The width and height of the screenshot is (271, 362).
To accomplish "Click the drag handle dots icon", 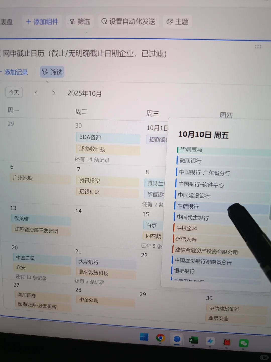I will pos(258,47).
